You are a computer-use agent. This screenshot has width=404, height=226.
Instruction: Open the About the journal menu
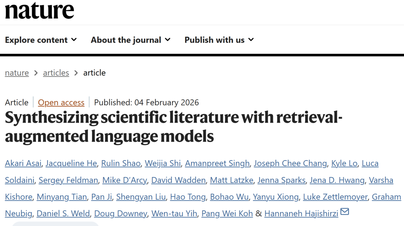click(x=131, y=40)
